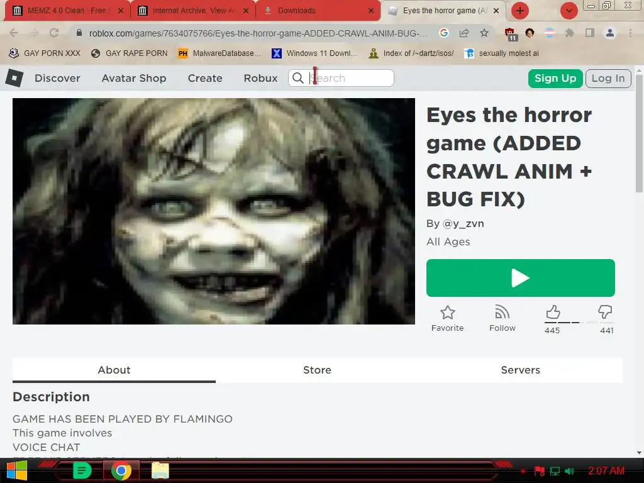The height and width of the screenshot is (483, 644).
Task: Open the About tab
Action: pyautogui.click(x=114, y=370)
